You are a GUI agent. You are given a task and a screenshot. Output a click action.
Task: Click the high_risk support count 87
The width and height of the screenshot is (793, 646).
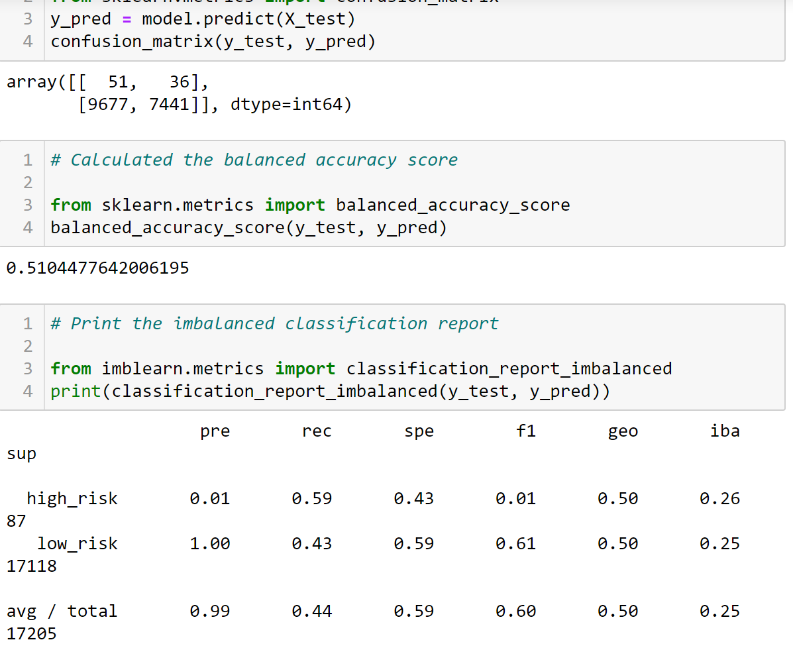click(x=16, y=521)
